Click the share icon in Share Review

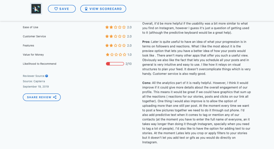(x=55, y=97)
